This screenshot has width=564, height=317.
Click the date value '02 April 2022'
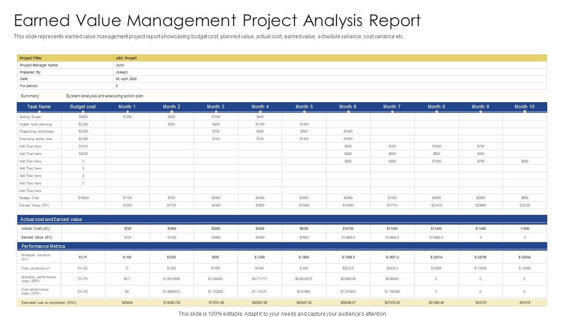[126, 79]
